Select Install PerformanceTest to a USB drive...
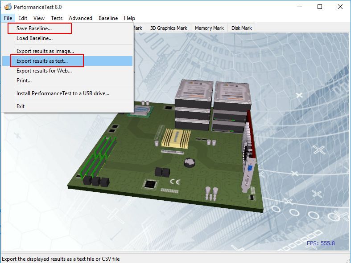The height and width of the screenshot is (263, 351). click(67, 93)
